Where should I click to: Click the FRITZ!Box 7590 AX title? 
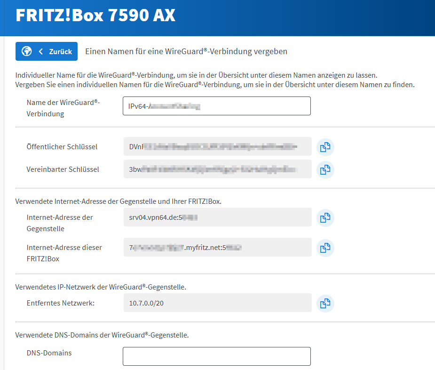[x=95, y=16]
